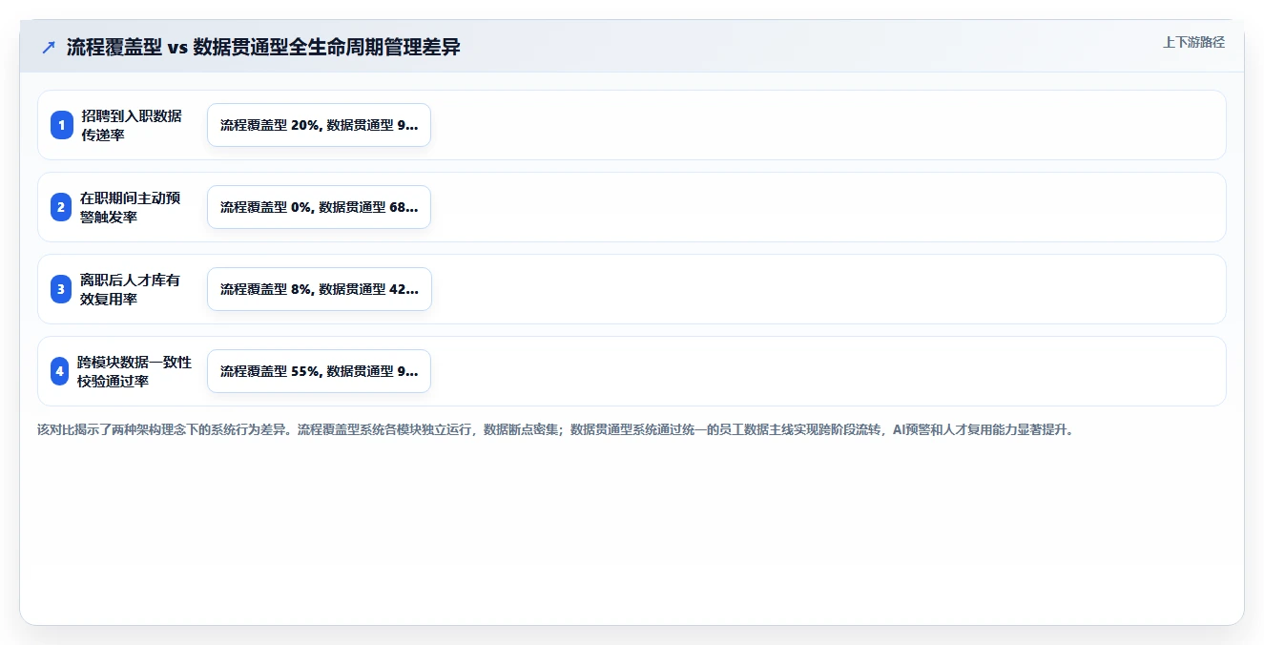Click the 跨模块数据一致性校验通过率 label
This screenshot has height=645, width=1264.
pos(135,371)
